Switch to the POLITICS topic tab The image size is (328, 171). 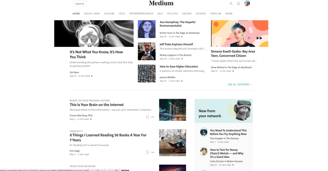pos(173,13)
